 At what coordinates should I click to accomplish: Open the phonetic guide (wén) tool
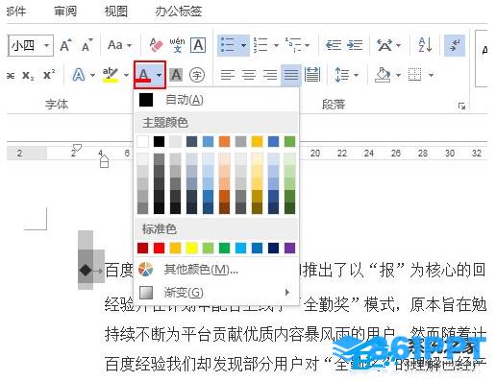177,45
